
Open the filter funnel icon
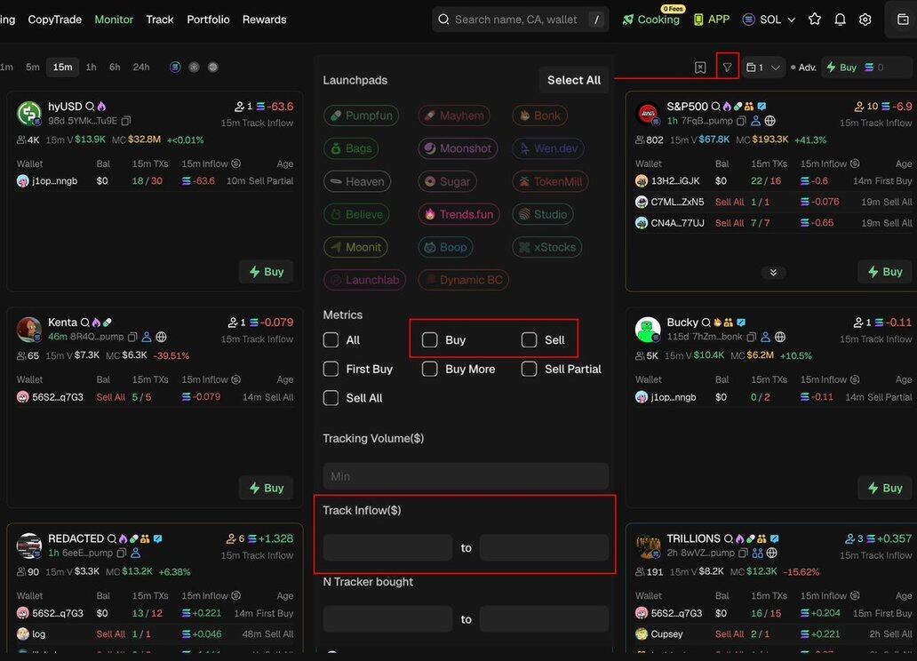coord(727,68)
